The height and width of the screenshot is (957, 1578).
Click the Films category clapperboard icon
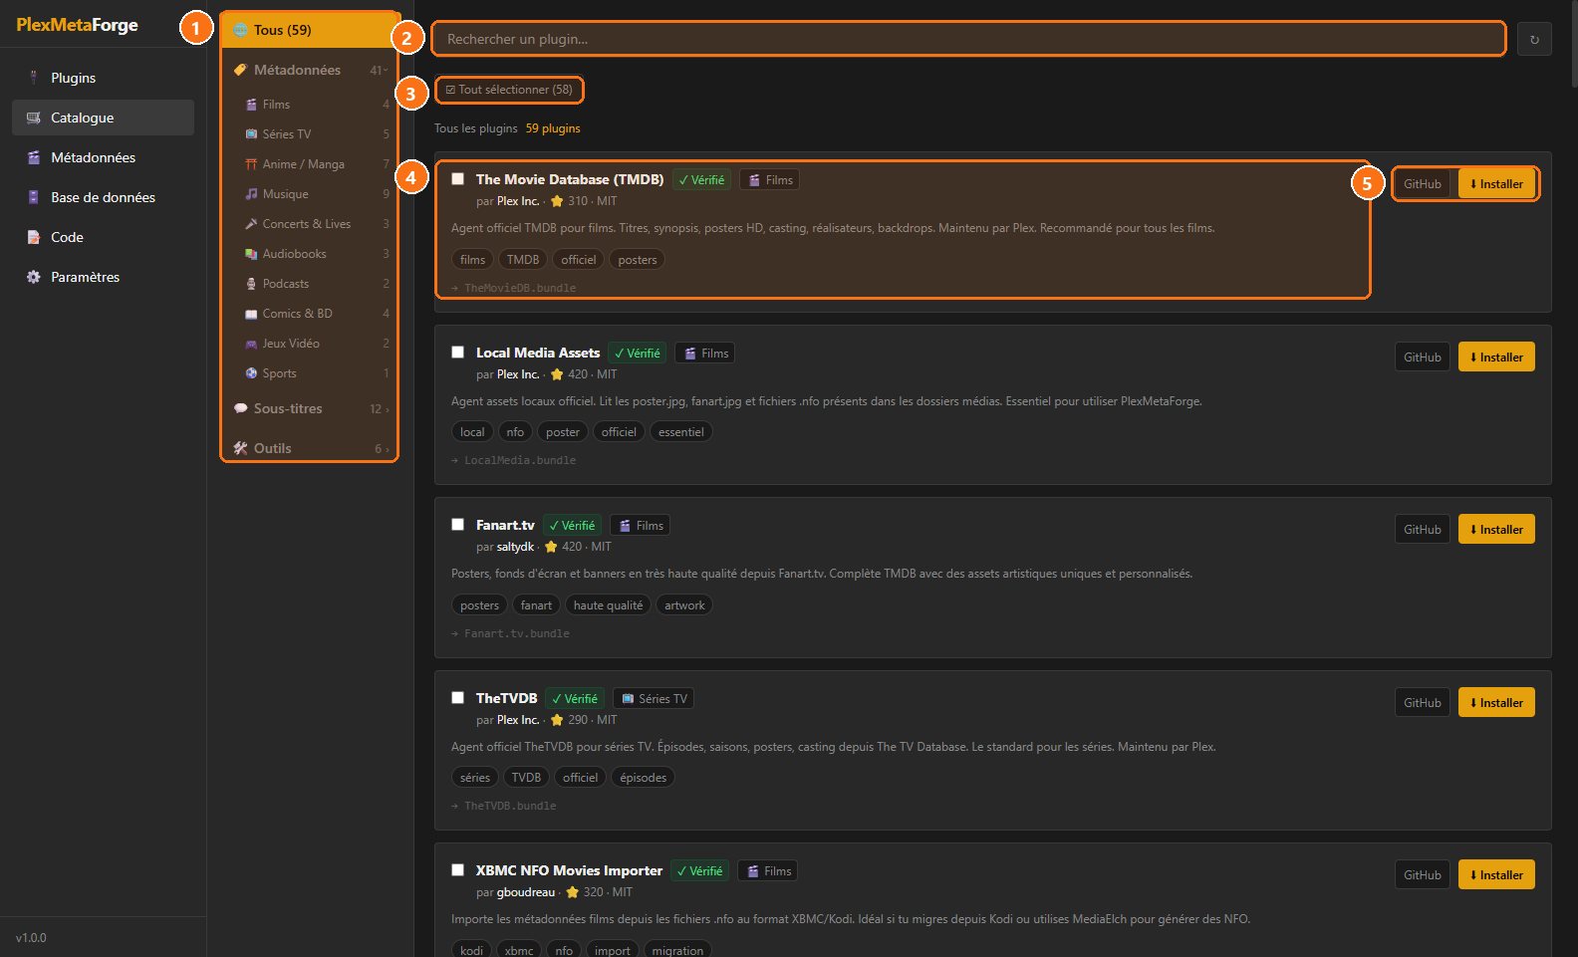coord(252,105)
